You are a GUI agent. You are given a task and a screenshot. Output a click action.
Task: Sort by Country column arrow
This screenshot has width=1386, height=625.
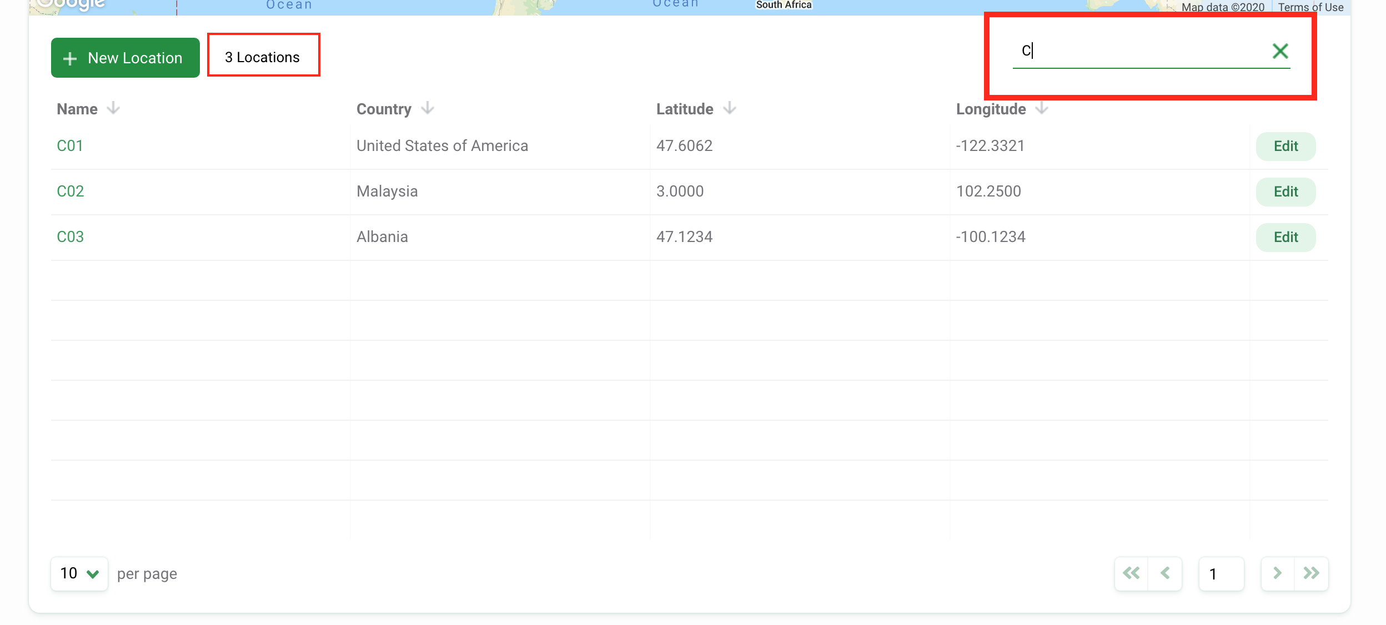[428, 108]
